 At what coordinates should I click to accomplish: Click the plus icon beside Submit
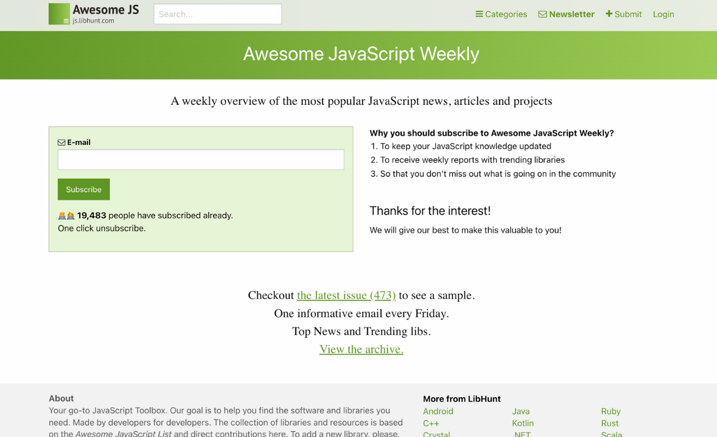pos(609,14)
